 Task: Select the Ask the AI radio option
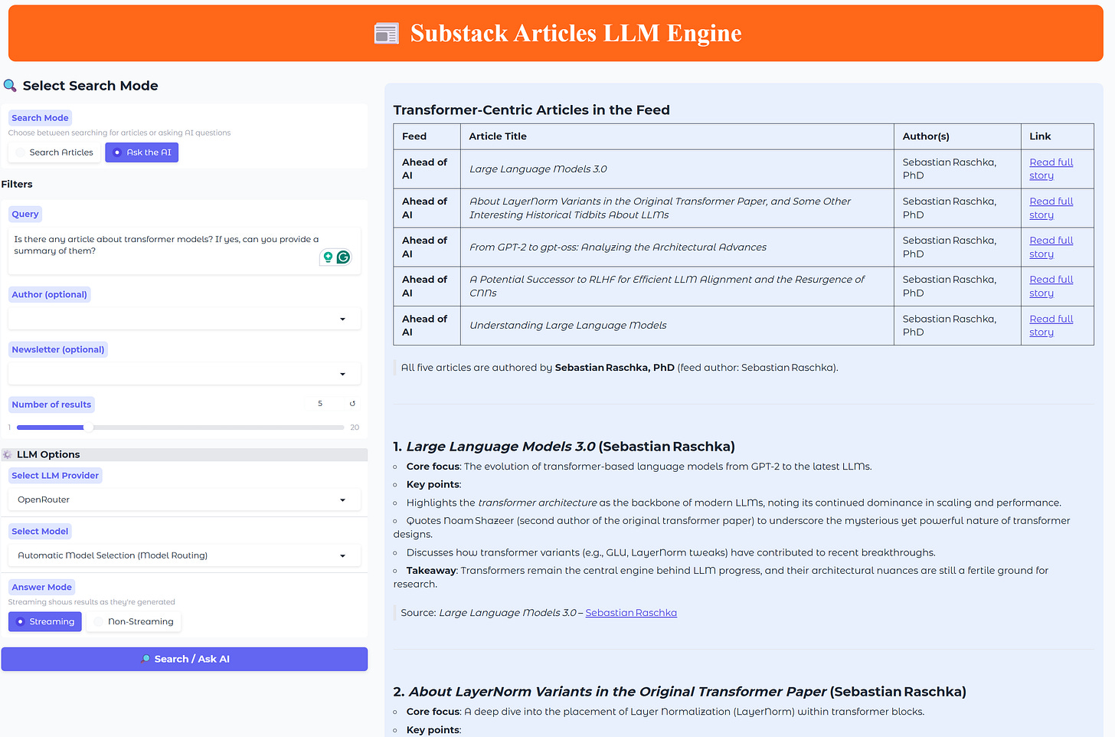click(142, 152)
